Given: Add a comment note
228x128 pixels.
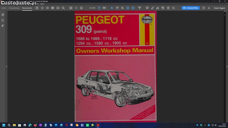Looking at the screenshot, I should click(147, 8).
